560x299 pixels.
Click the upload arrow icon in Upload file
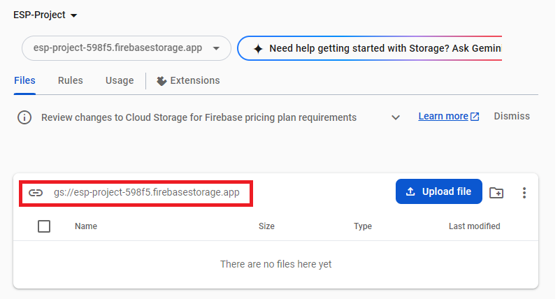click(x=410, y=191)
